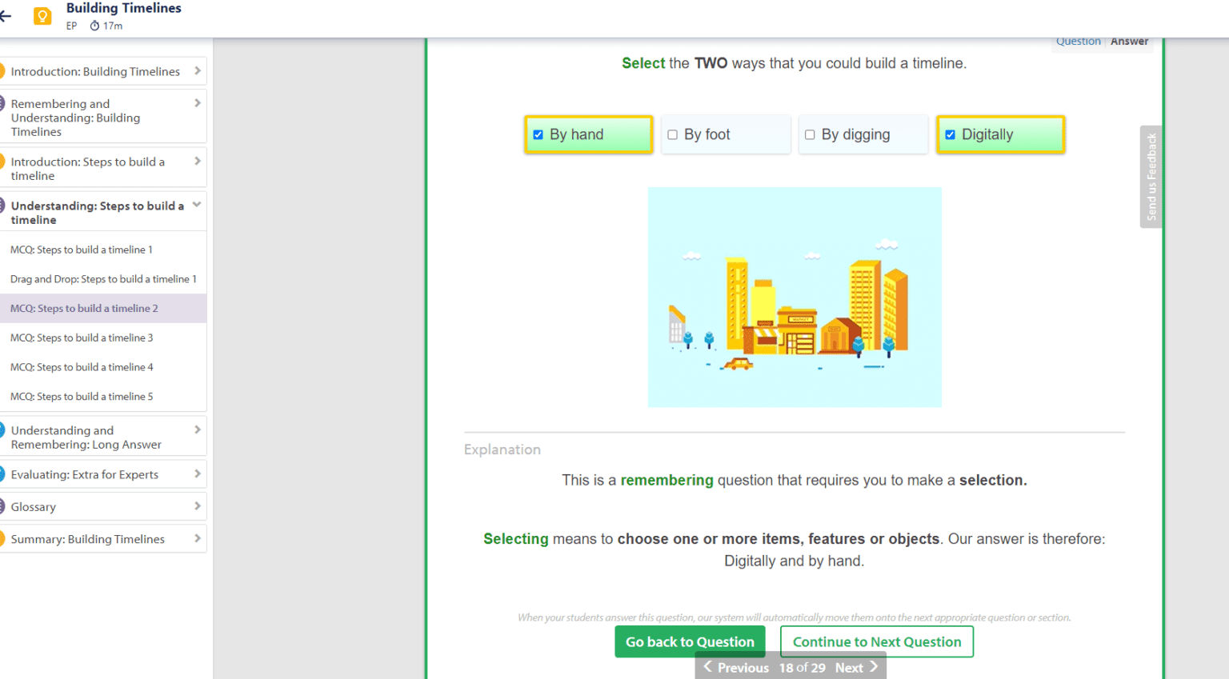The height and width of the screenshot is (679, 1229).
Task: Enable the By digging checkbox
Action: pyautogui.click(x=810, y=135)
